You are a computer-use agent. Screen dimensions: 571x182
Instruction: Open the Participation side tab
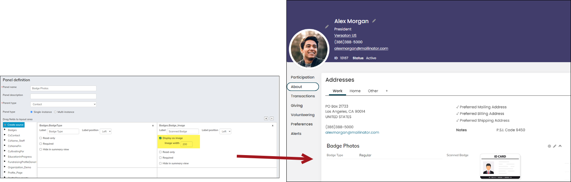coord(302,77)
